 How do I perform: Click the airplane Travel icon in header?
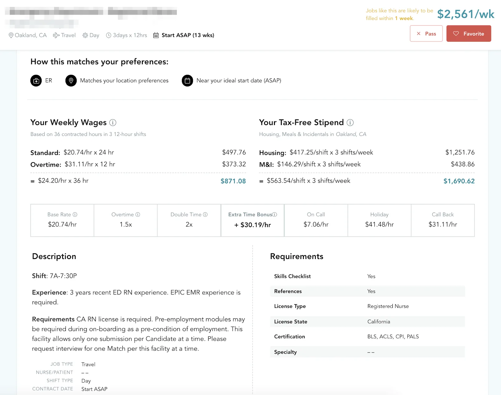coord(56,35)
